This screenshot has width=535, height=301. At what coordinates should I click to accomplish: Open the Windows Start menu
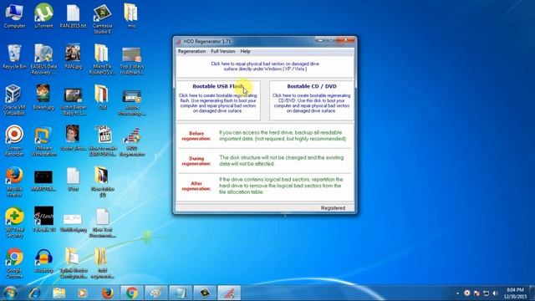(10, 293)
